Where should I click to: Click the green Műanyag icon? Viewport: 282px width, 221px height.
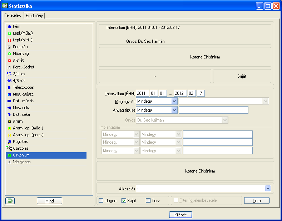click(x=9, y=54)
